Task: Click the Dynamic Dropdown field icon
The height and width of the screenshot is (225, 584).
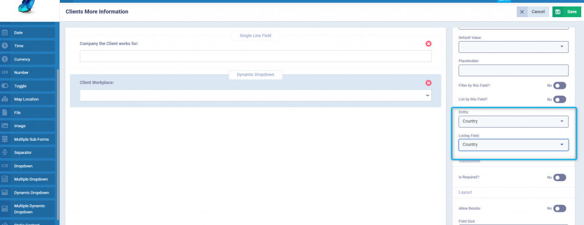Action: pos(5,193)
